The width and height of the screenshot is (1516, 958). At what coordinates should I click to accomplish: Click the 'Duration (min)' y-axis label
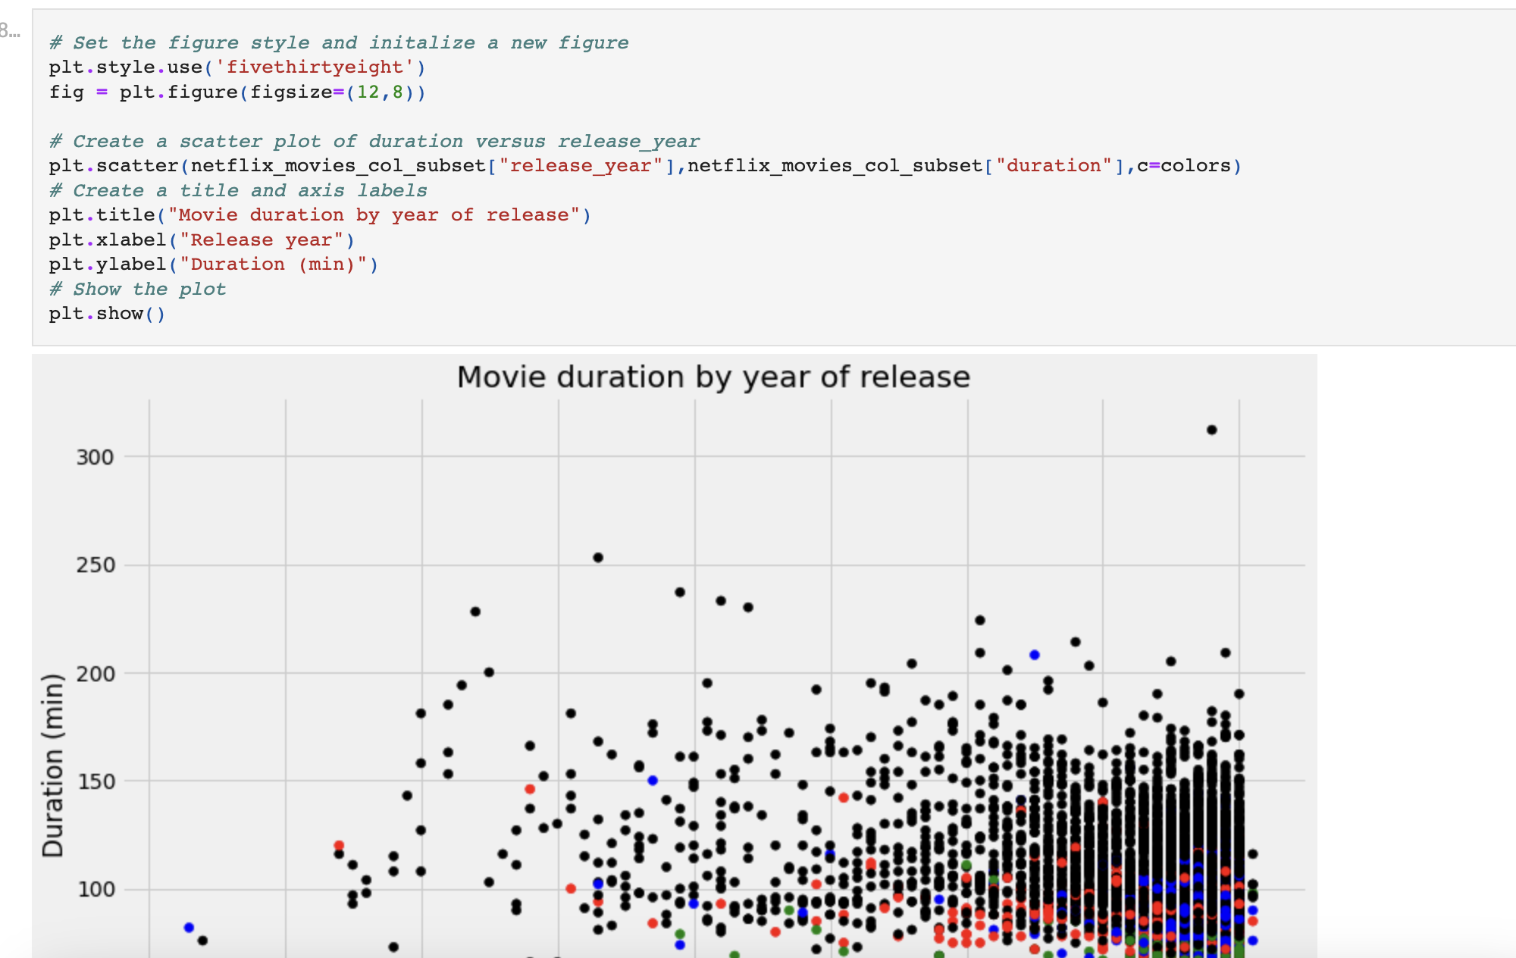(53, 765)
